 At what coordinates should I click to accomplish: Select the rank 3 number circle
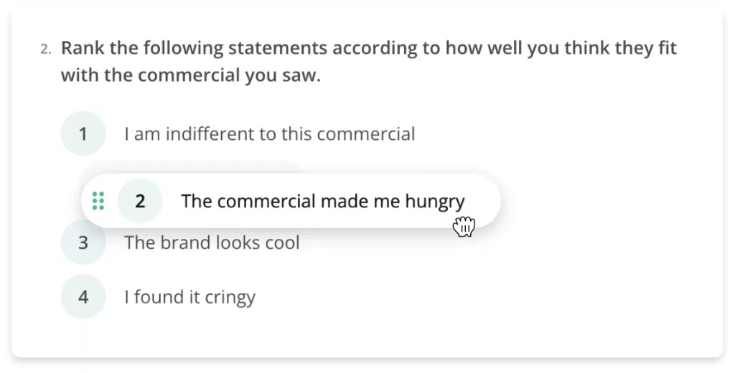(83, 242)
